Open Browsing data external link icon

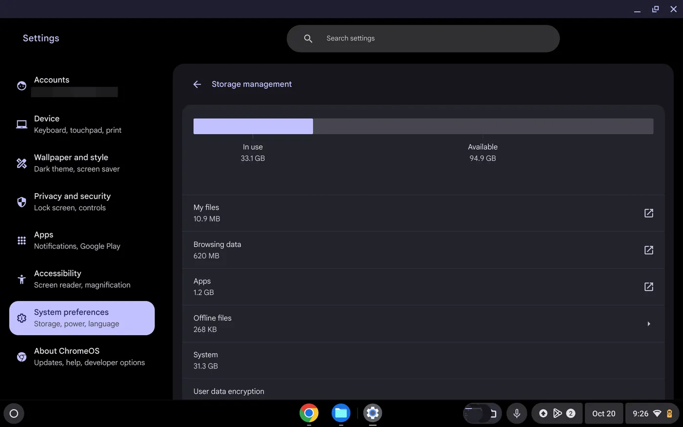648,250
